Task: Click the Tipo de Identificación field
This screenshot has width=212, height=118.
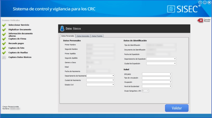Action: pyautogui.click(x=161, y=45)
